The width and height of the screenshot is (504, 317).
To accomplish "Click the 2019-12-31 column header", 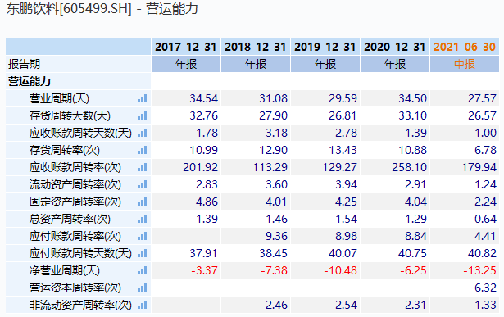I will 325,47.
